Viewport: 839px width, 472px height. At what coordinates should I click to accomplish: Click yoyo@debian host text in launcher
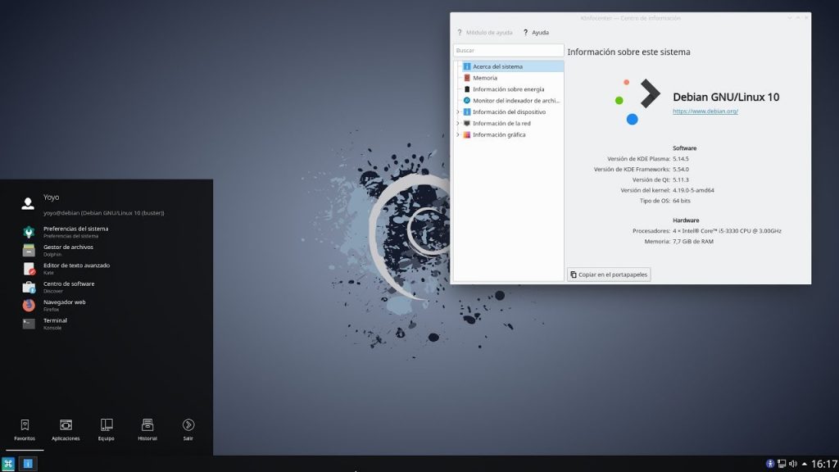[104, 213]
